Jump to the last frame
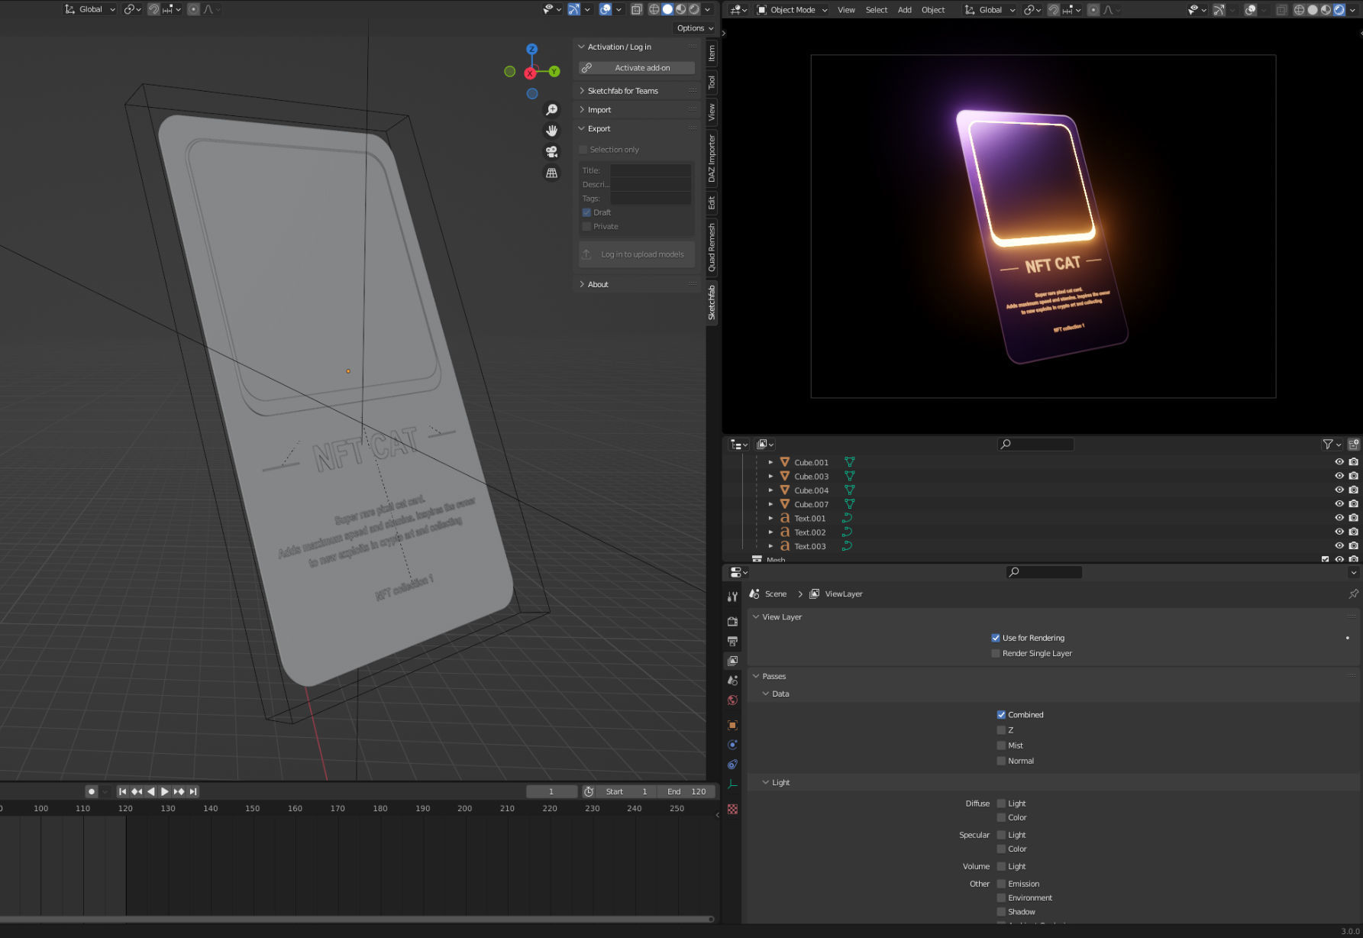The height and width of the screenshot is (938, 1363). (193, 791)
